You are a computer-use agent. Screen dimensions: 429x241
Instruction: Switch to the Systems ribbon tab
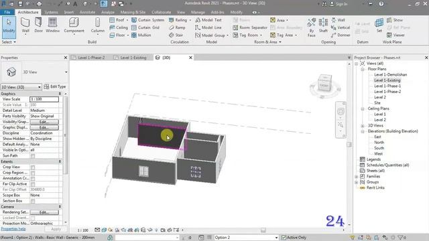pos(51,12)
